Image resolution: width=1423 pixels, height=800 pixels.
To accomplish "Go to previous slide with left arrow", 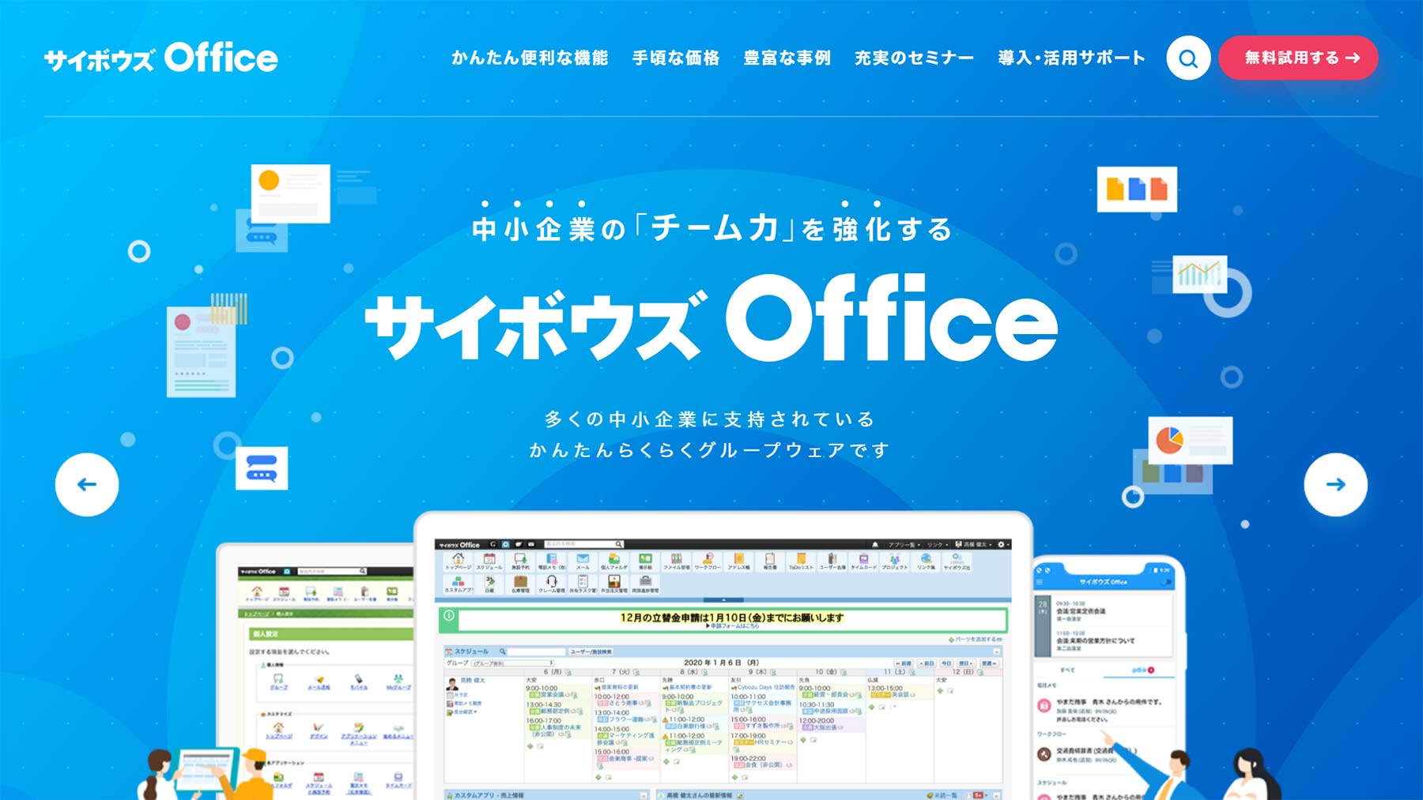I will (87, 484).
